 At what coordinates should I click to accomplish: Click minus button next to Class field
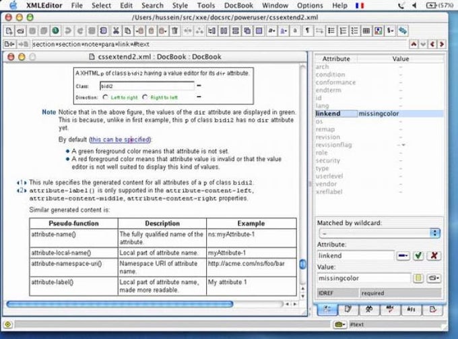click(x=199, y=86)
